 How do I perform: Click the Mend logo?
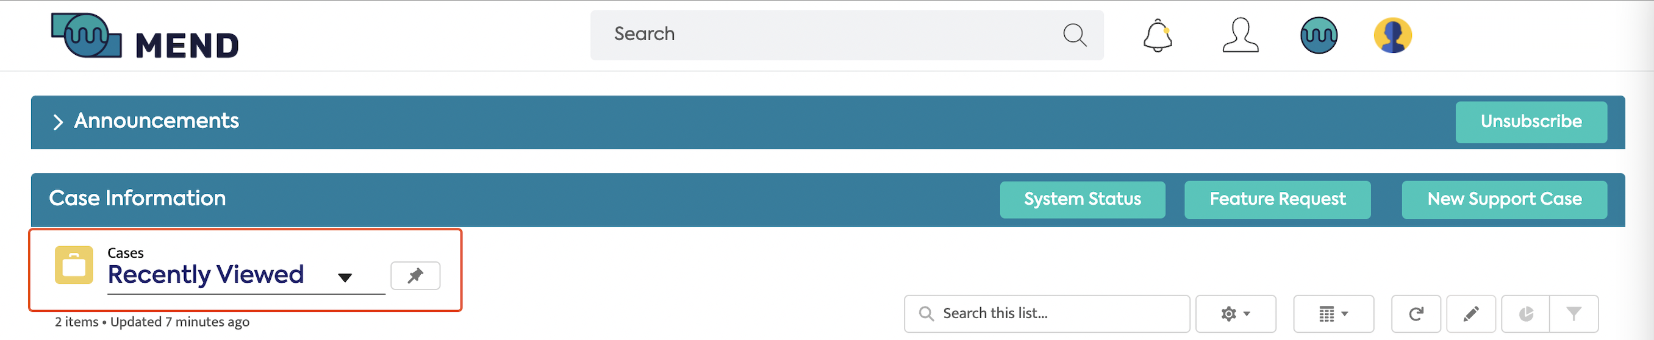145,37
